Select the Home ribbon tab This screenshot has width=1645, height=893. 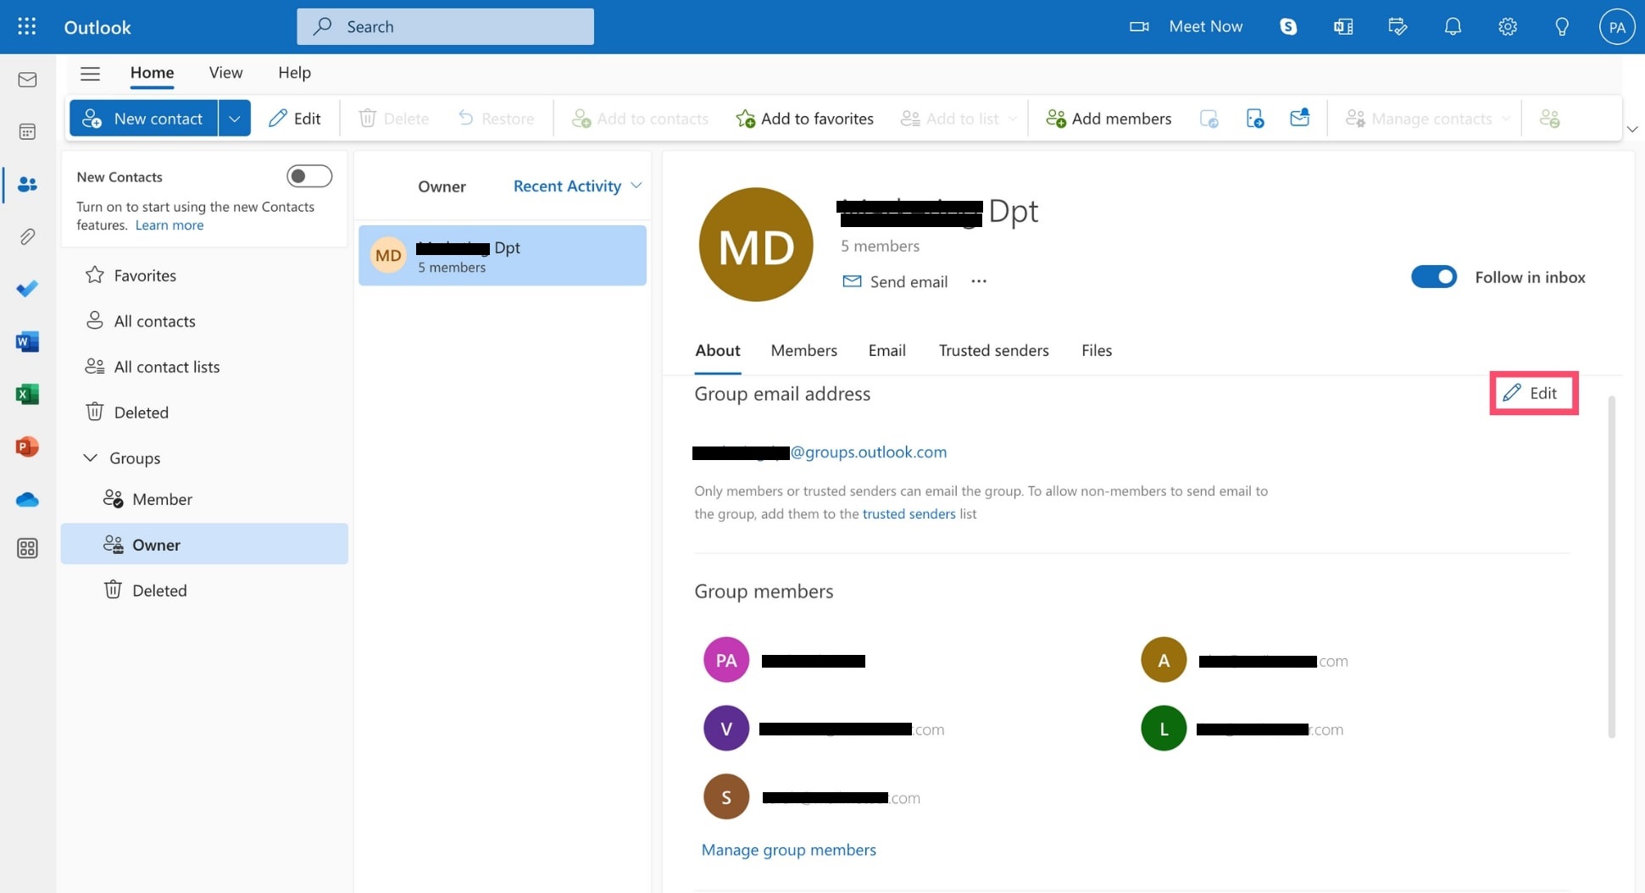tap(152, 73)
